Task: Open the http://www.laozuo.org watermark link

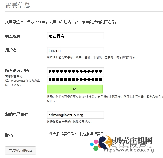Action: click(129, 150)
